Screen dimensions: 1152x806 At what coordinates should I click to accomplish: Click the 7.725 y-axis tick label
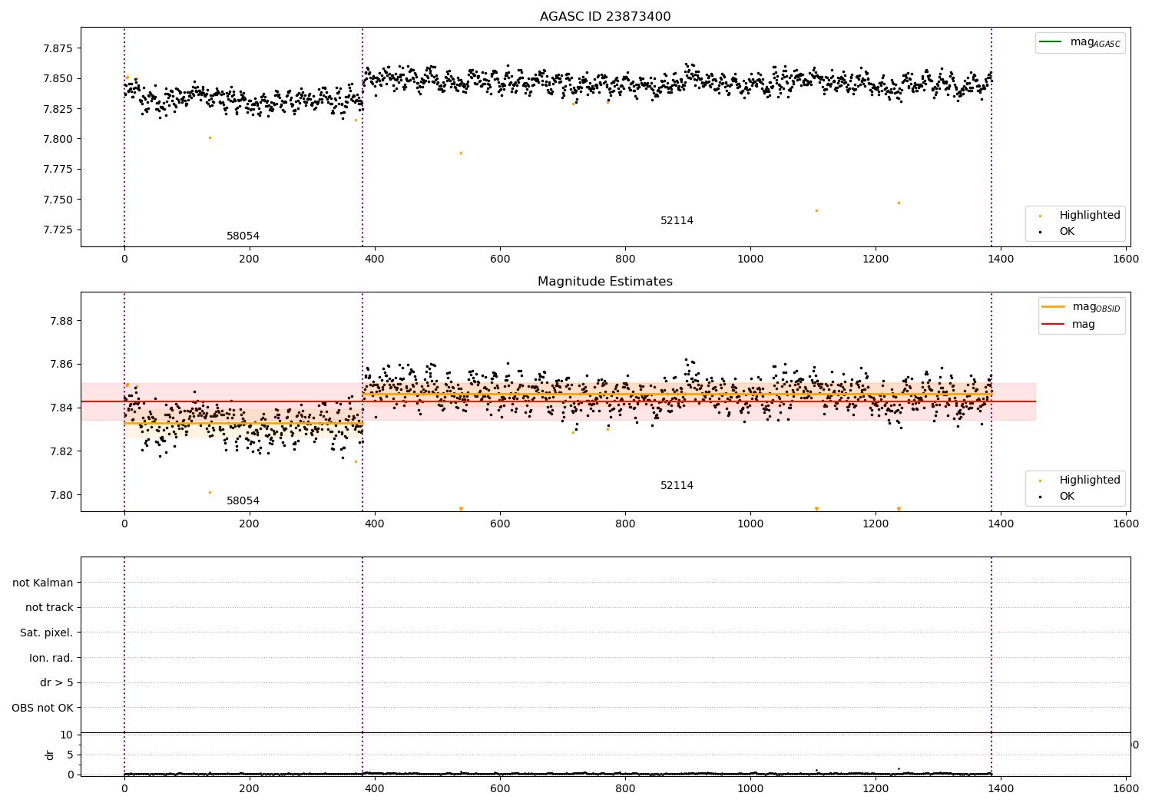58,230
